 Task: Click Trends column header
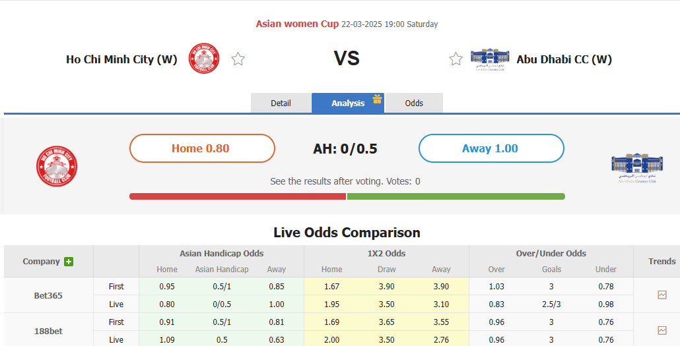click(x=662, y=261)
